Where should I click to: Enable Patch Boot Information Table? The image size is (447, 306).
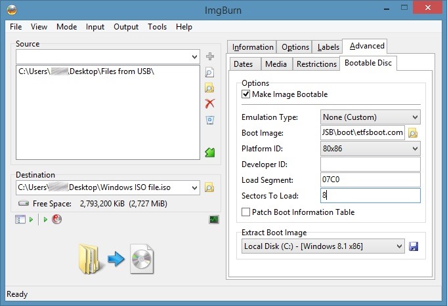pyautogui.click(x=245, y=212)
